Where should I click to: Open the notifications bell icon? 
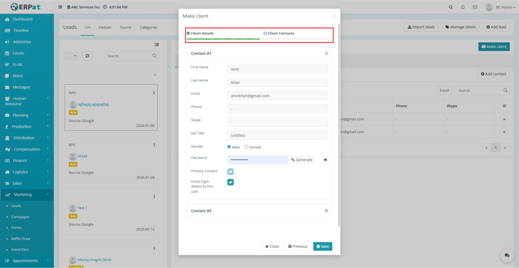(463, 7)
